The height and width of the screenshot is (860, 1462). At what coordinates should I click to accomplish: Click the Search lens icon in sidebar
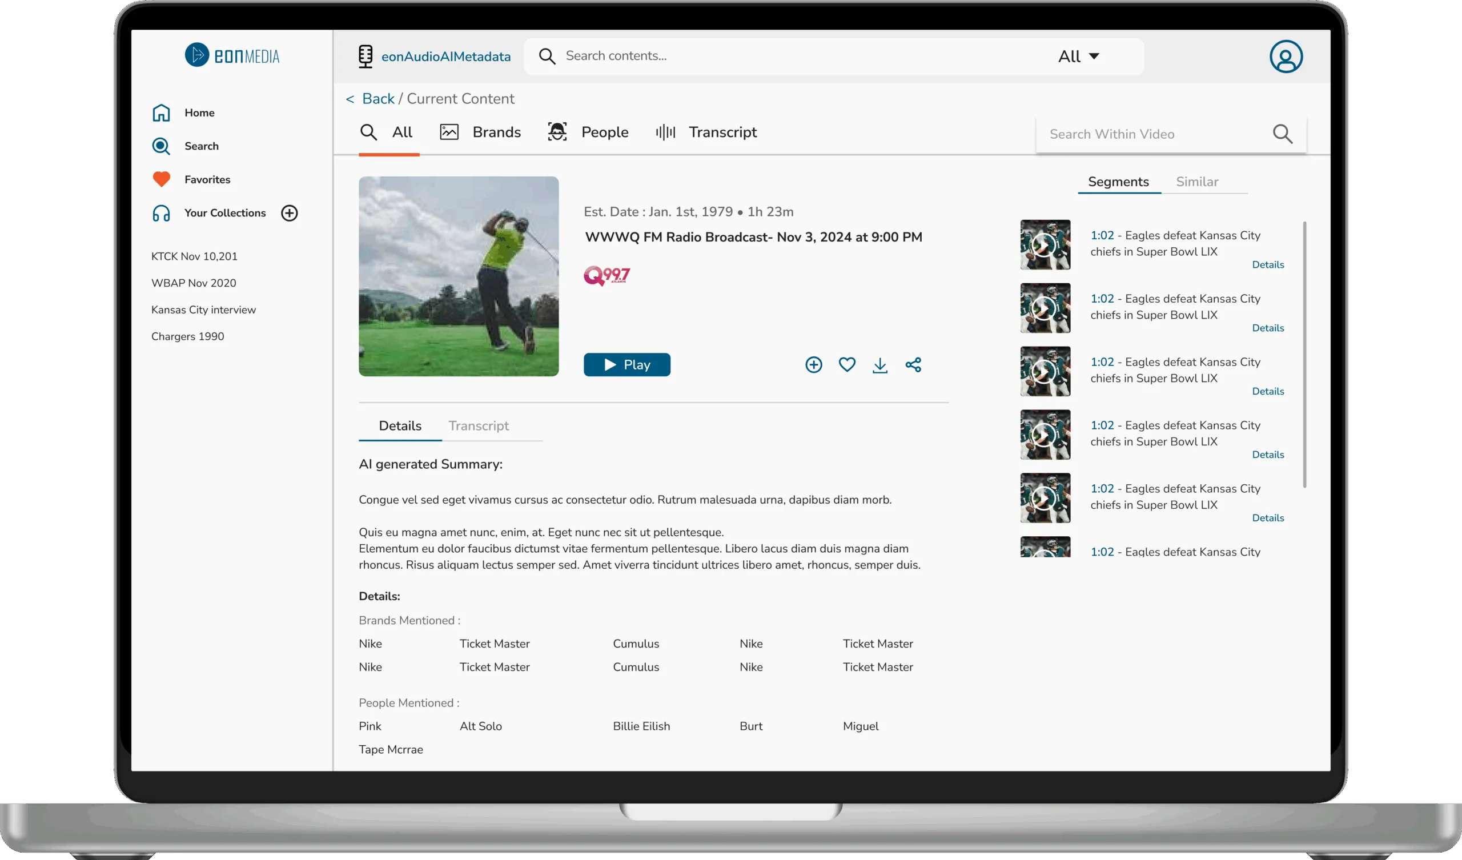click(x=161, y=146)
